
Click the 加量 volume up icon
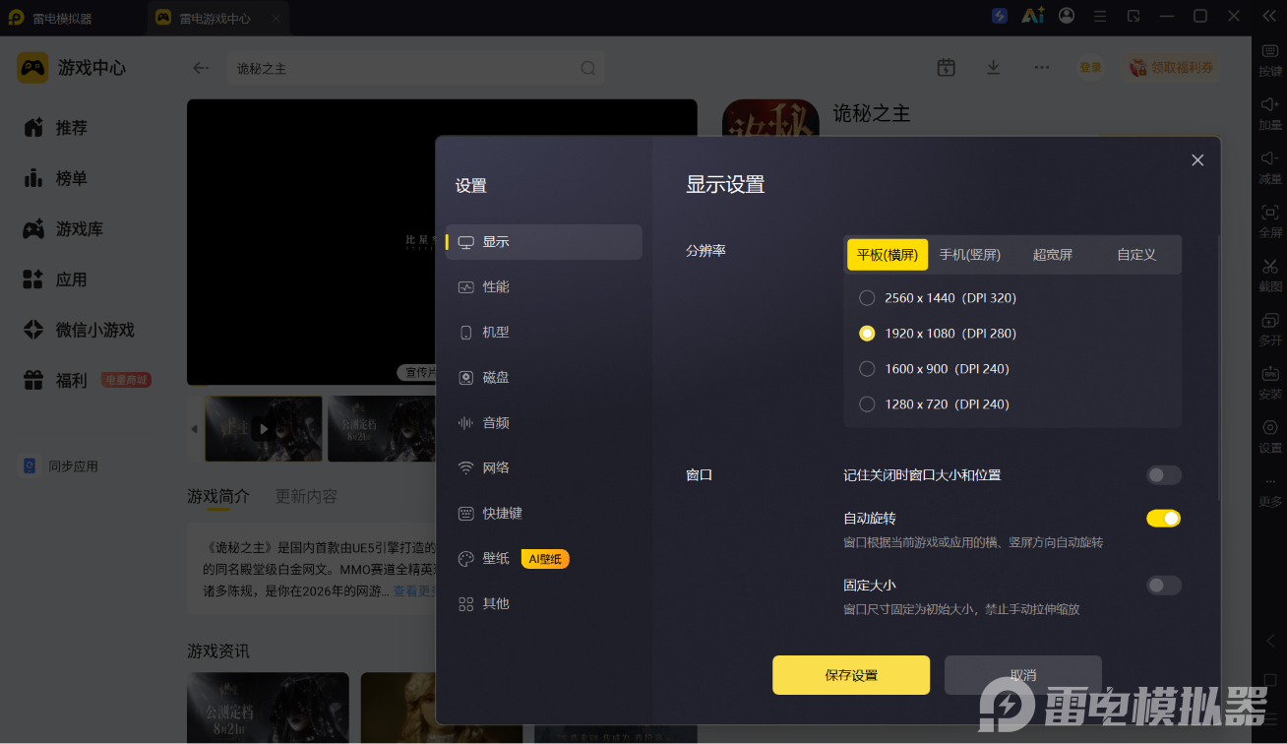coord(1270,103)
